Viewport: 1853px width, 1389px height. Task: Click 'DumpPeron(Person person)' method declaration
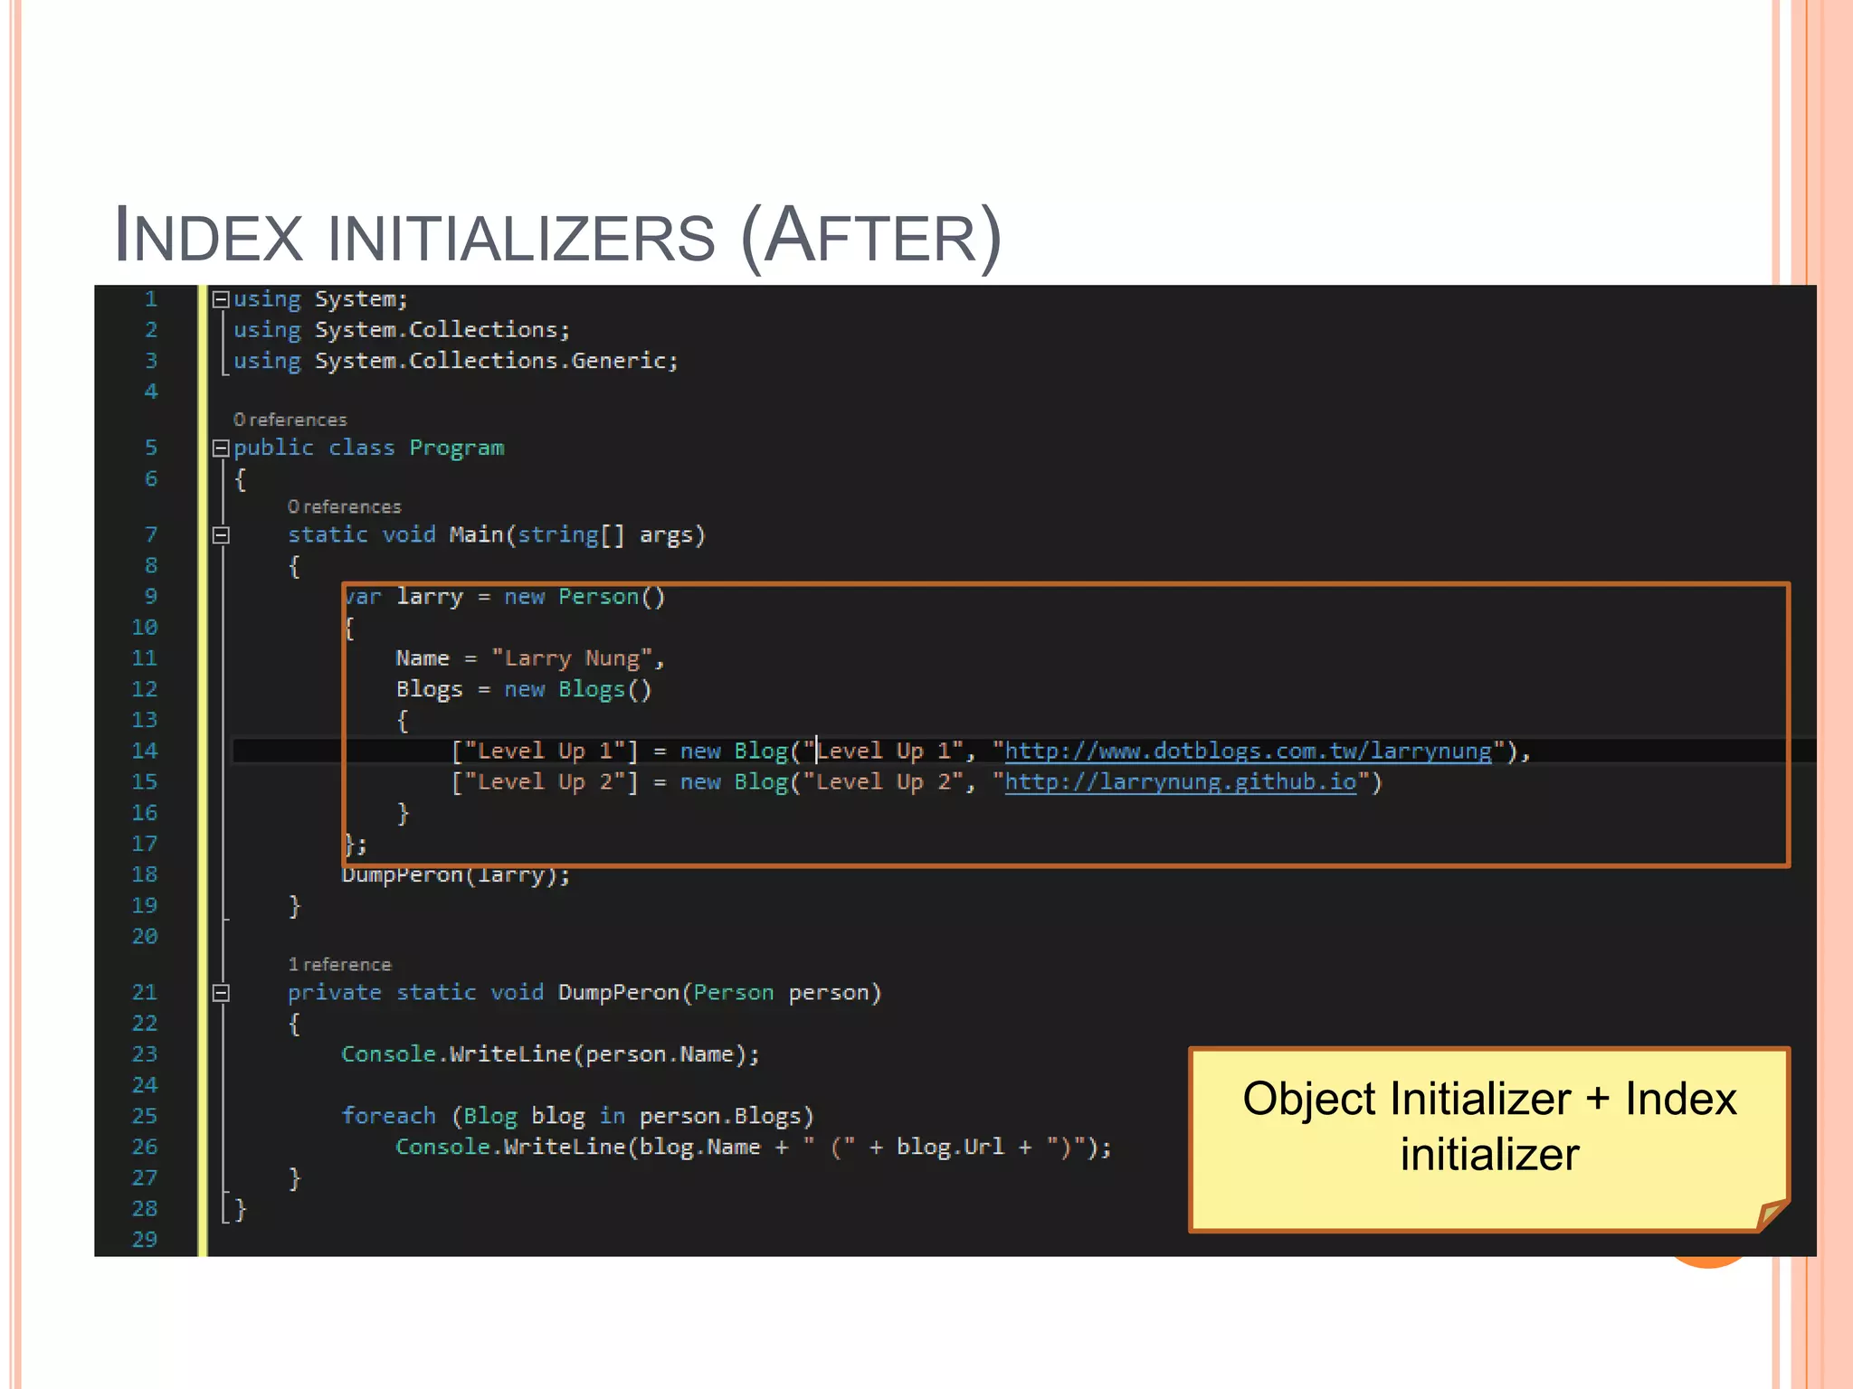(720, 993)
